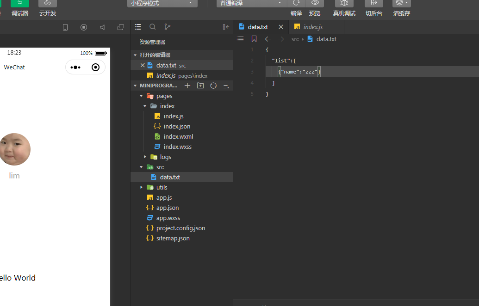Open the 普通编译 compile mode dropdown
479x306 pixels.
point(252,3)
